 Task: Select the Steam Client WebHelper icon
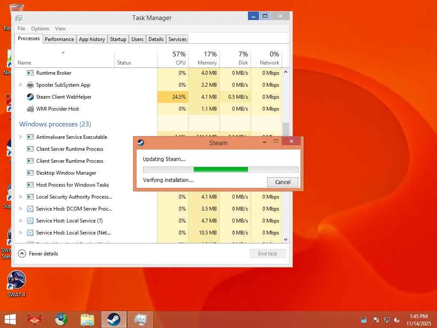(x=30, y=97)
